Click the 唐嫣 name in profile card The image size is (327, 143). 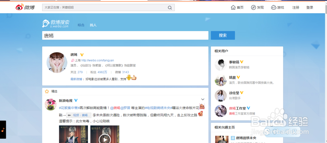[x=74, y=55]
